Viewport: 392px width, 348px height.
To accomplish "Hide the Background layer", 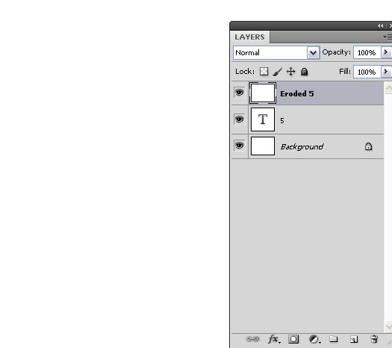I will tap(239, 146).
